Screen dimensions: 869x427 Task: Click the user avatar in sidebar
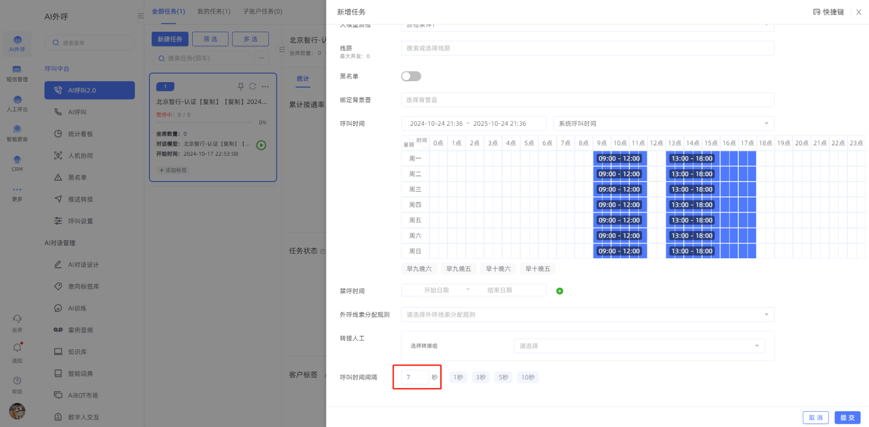pos(17,411)
